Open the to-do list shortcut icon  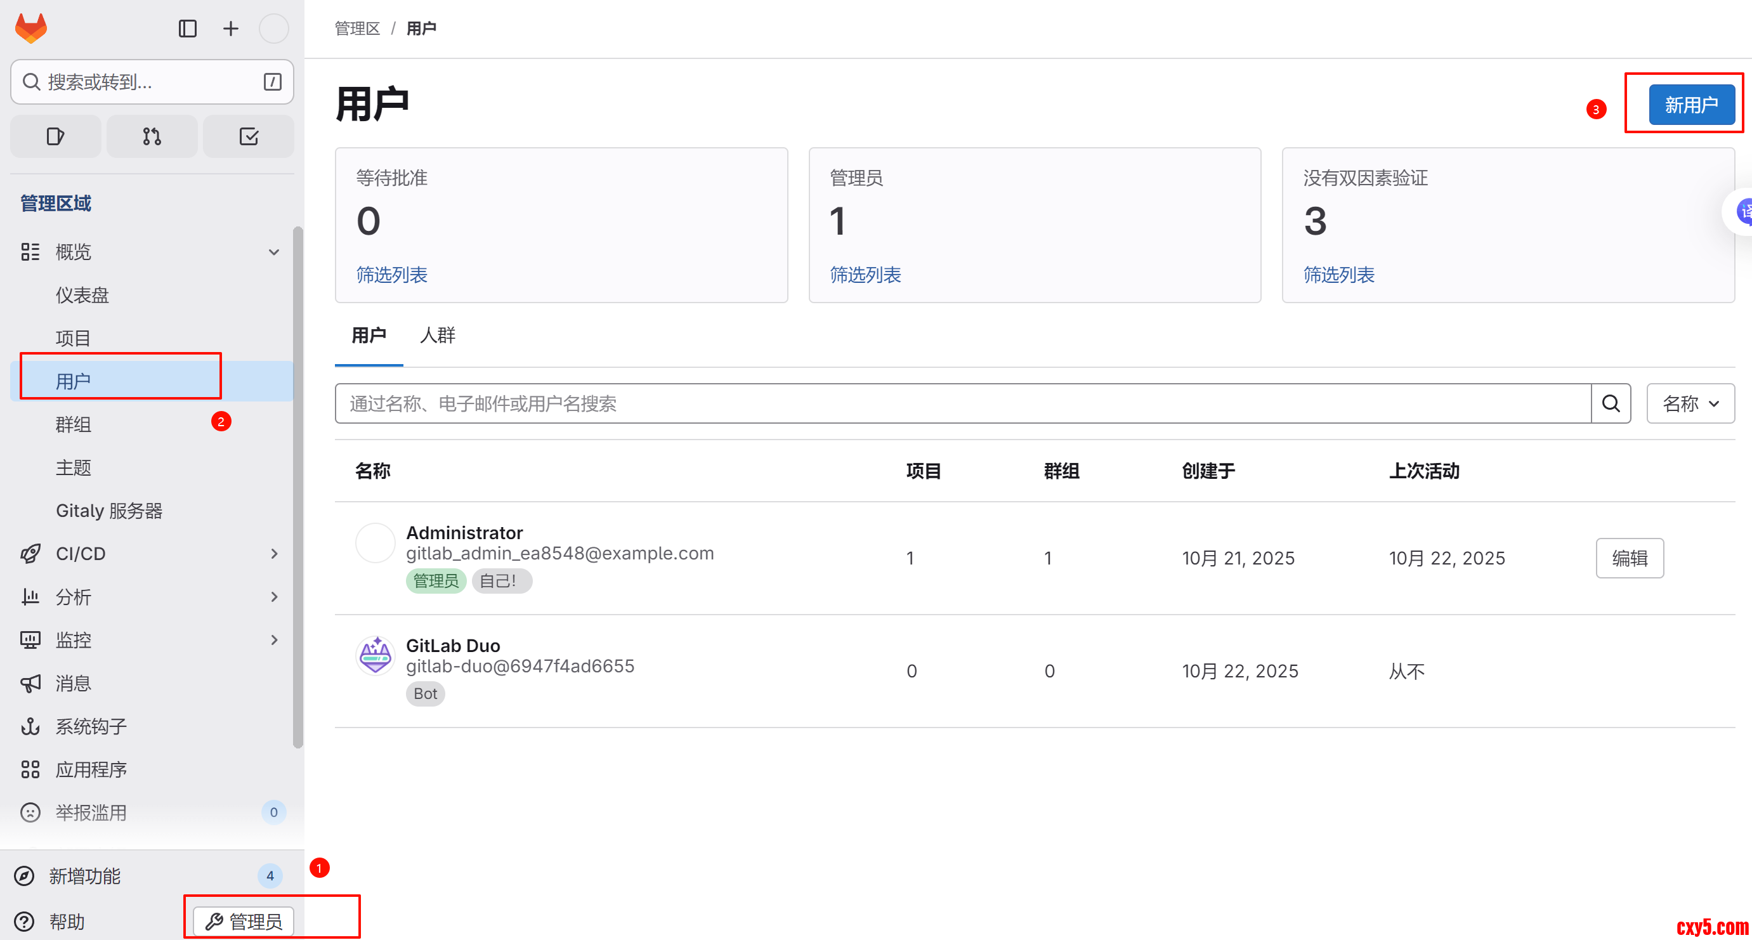click(248, 137)
